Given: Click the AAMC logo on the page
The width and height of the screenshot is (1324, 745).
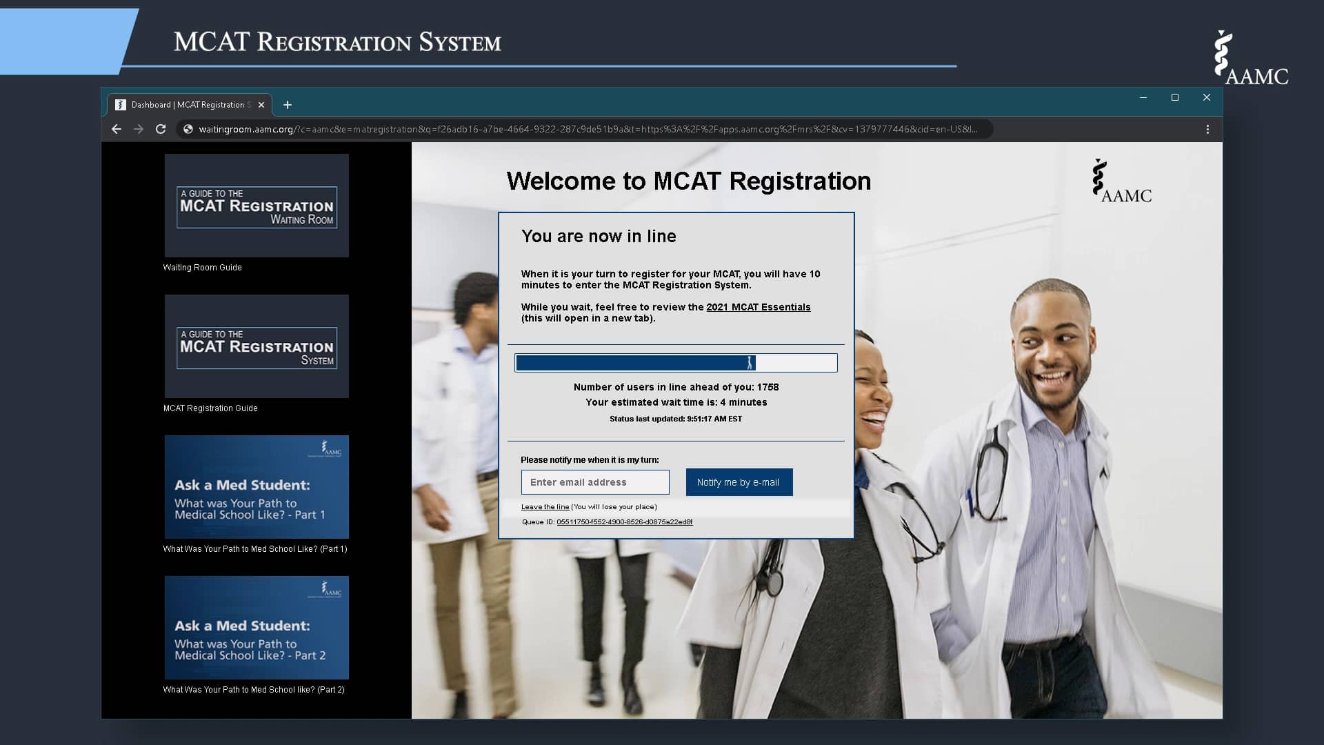Looking at the screenshot, I should point(1122,181).
